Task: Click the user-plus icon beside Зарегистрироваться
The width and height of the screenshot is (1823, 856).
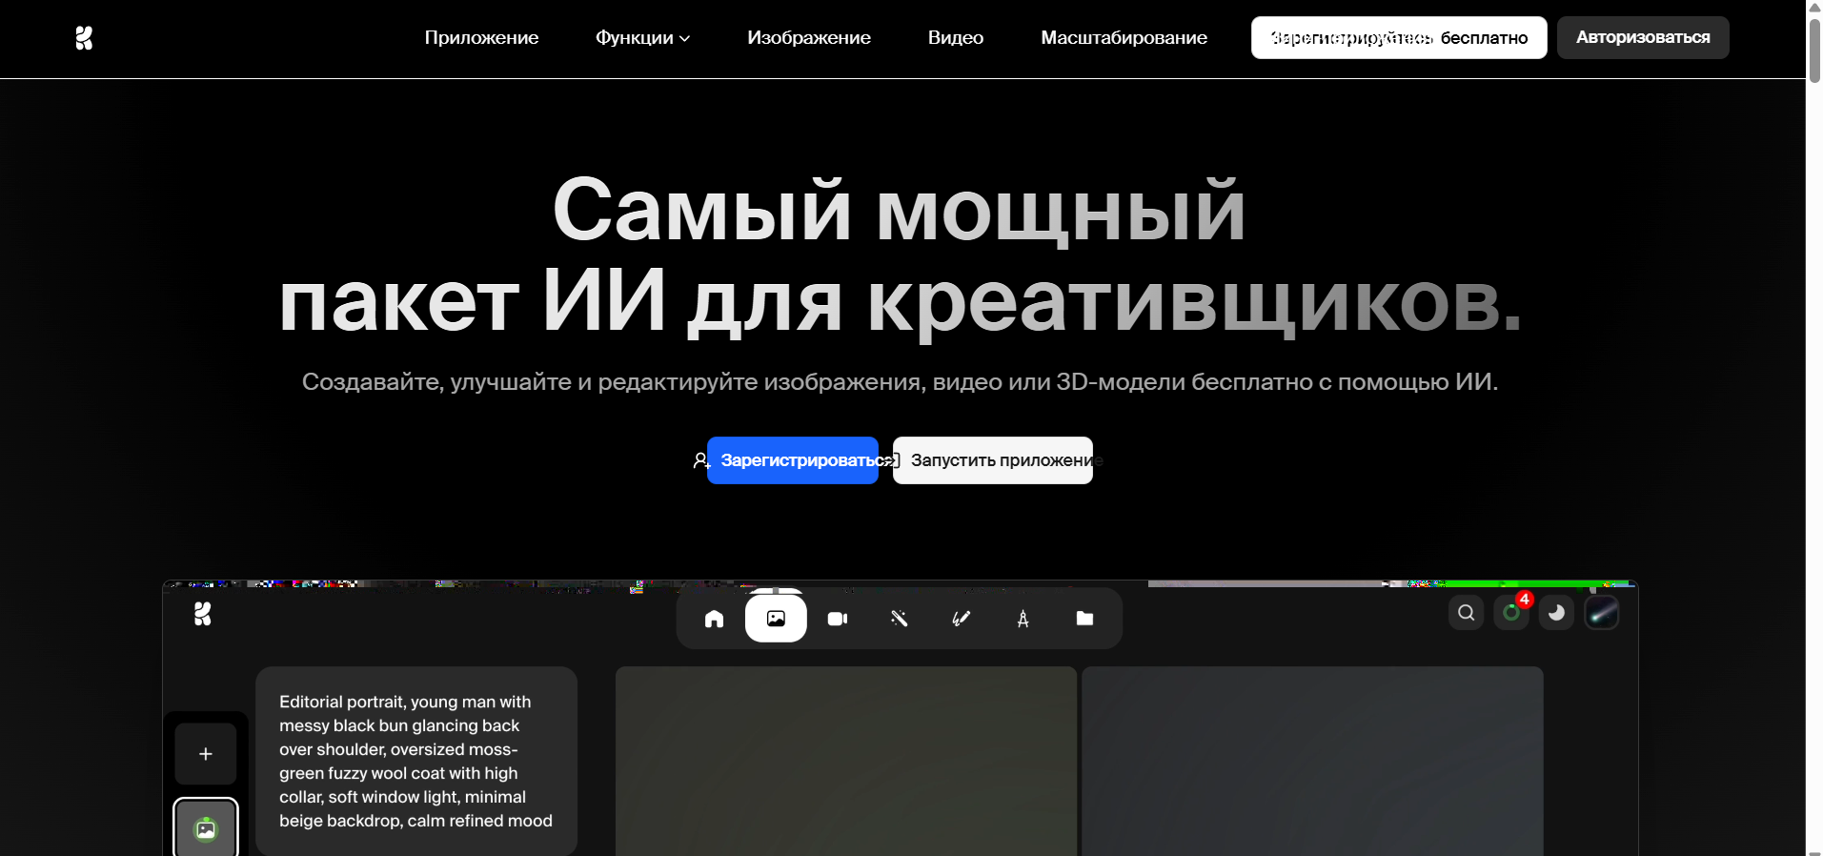Action: pos(700,460)
